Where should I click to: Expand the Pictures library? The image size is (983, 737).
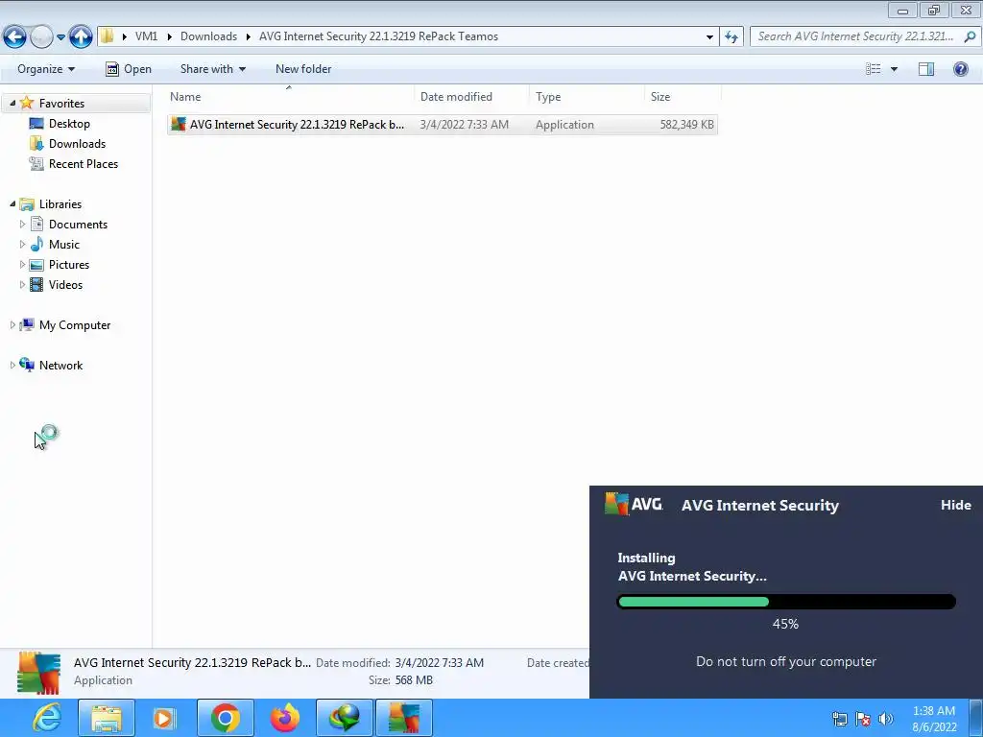[23, 264]
